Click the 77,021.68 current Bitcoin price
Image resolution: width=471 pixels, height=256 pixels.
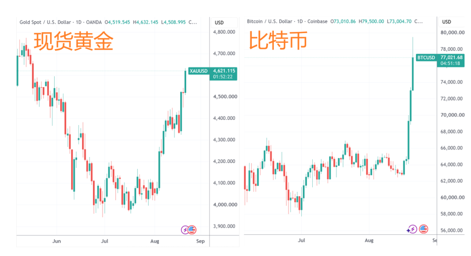451,58
